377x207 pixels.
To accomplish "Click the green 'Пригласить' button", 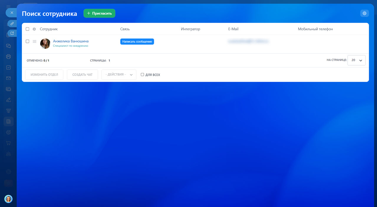I will 99,13.
